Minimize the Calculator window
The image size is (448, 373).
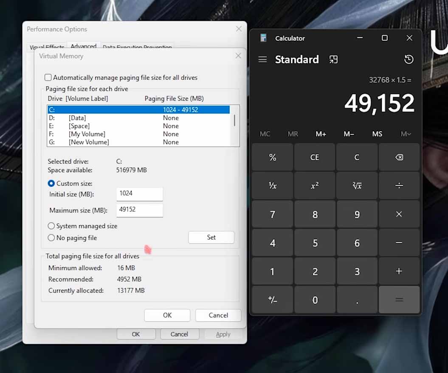(x=360, y=38)
